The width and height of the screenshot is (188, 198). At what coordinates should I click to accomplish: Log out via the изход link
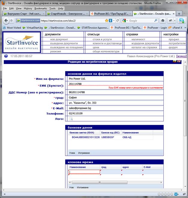click(181, 56)
